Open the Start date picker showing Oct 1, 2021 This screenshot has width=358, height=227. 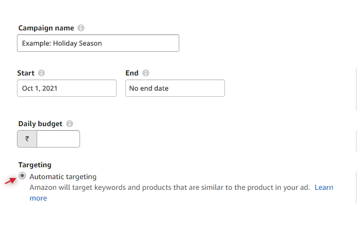click(67, 88)
